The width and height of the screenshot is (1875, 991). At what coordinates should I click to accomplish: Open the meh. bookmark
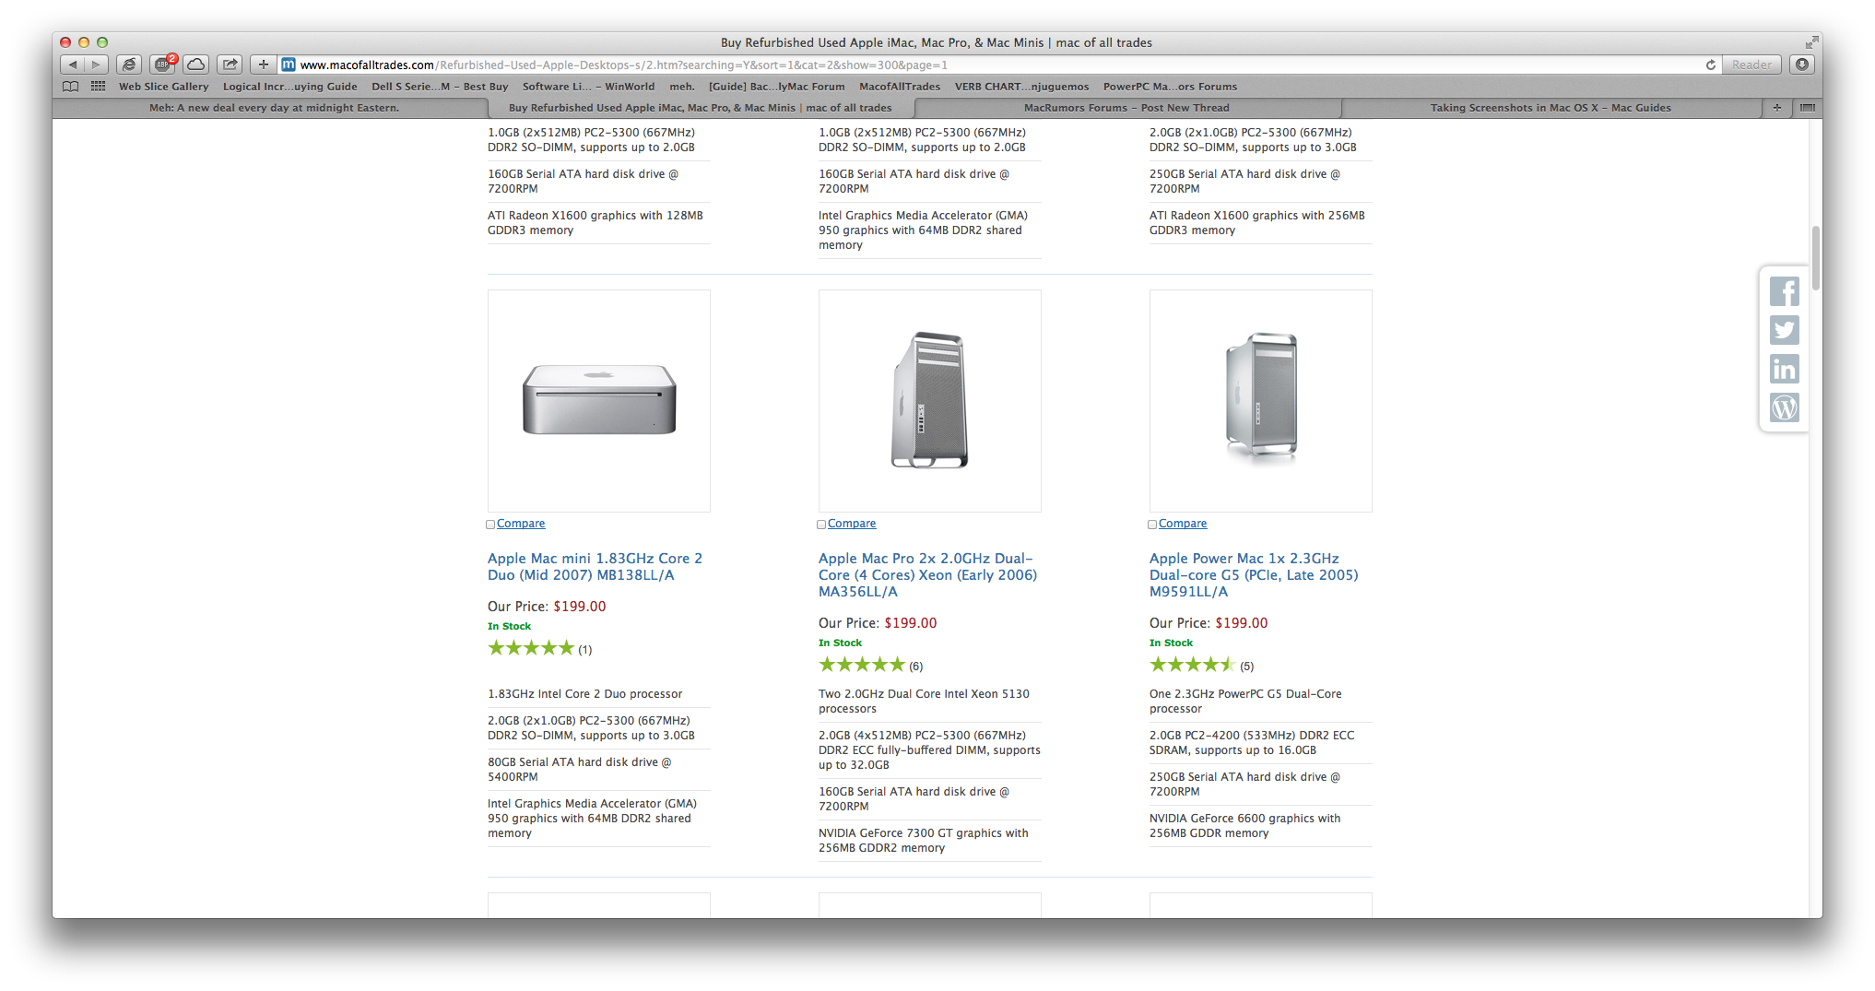click(682, 87)
